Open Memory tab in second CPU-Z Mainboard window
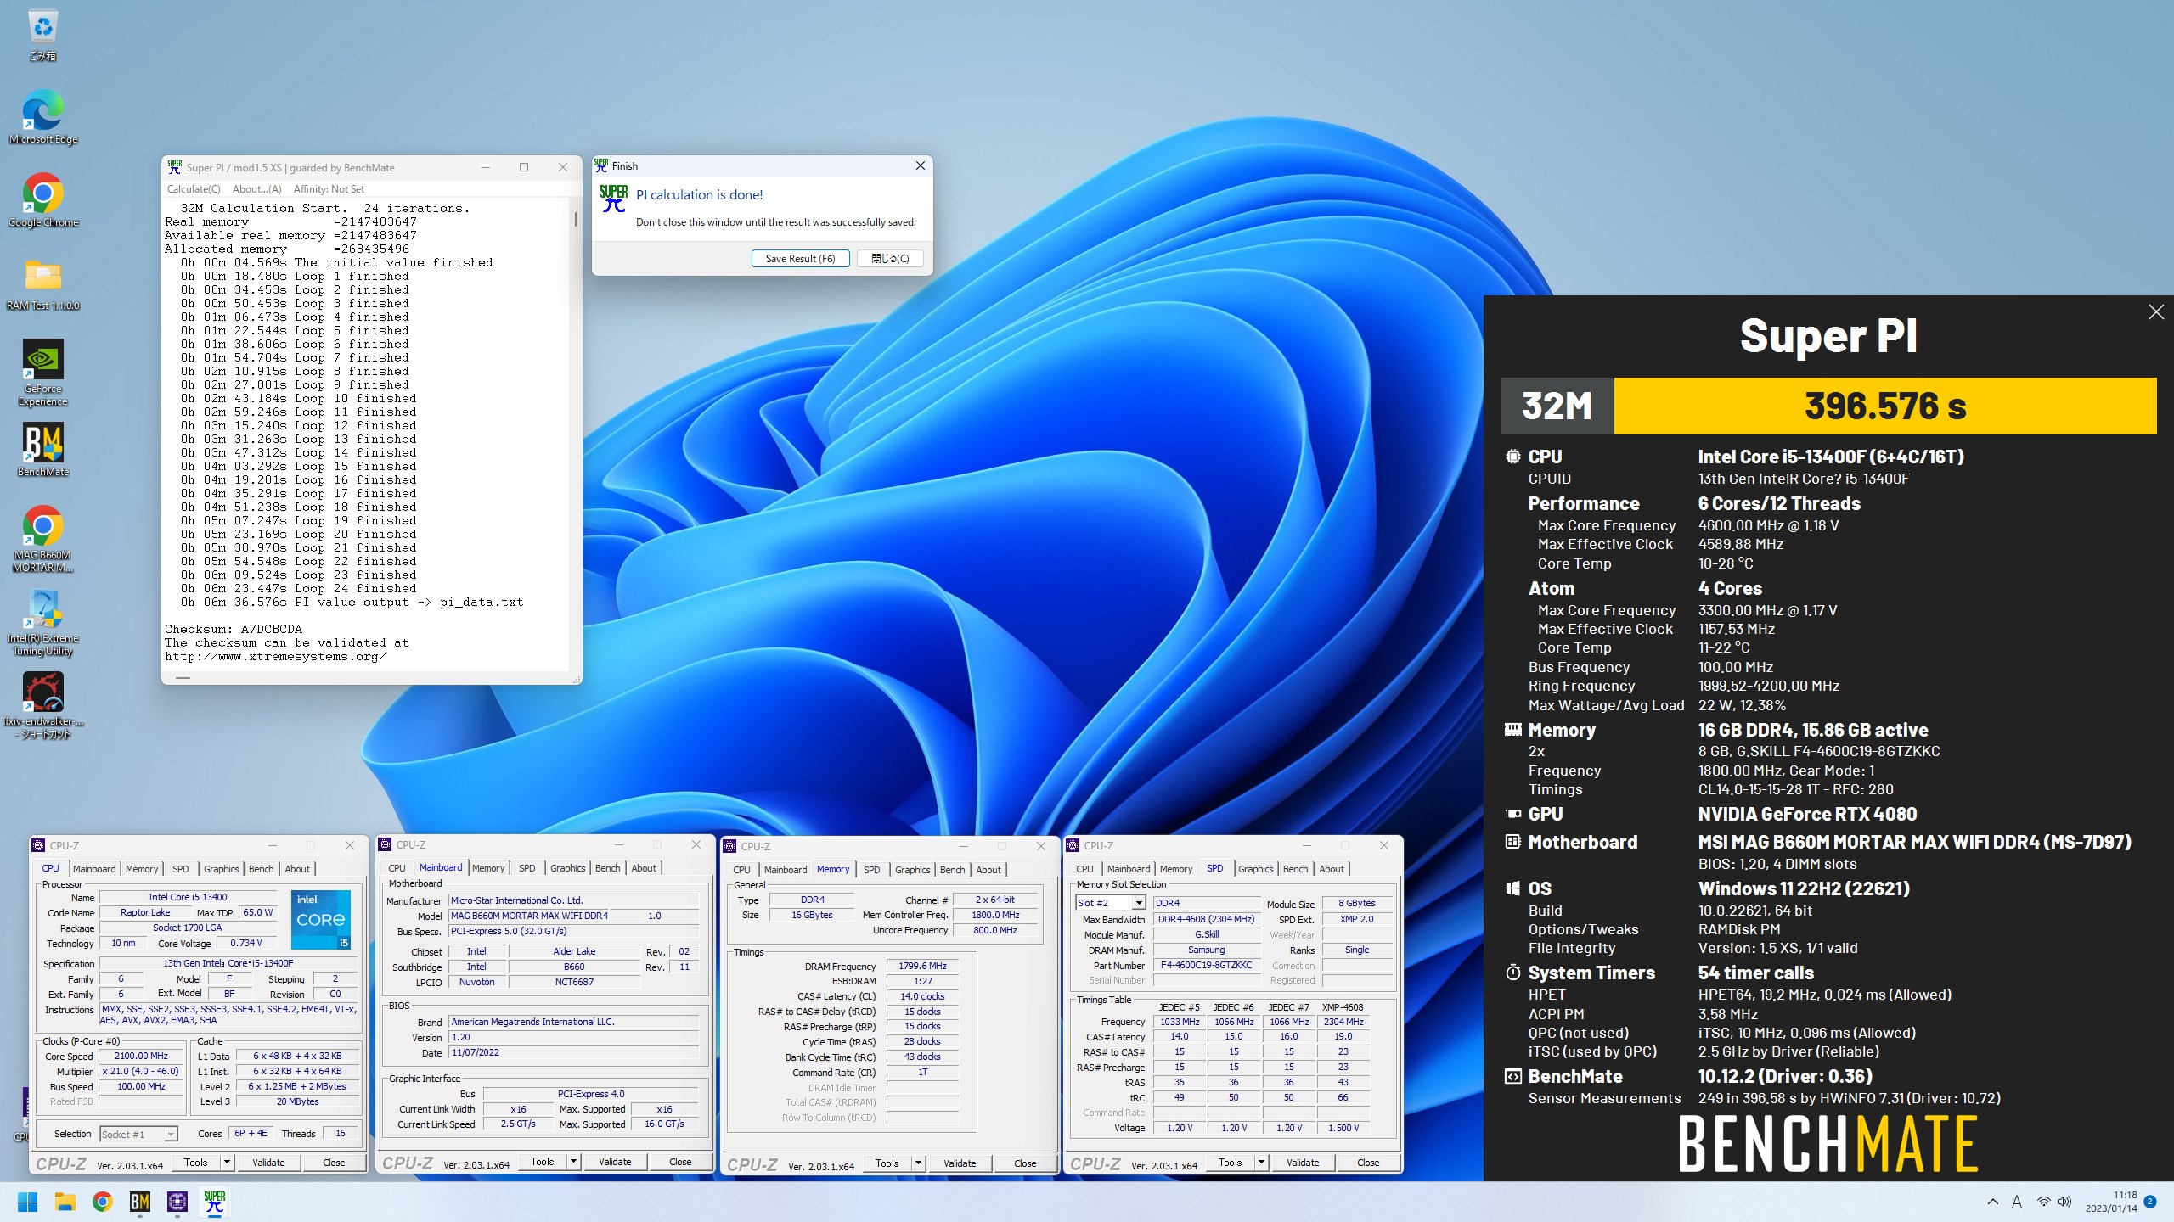Screen dimensions: 2174x1222 click(x=488, y=868)
